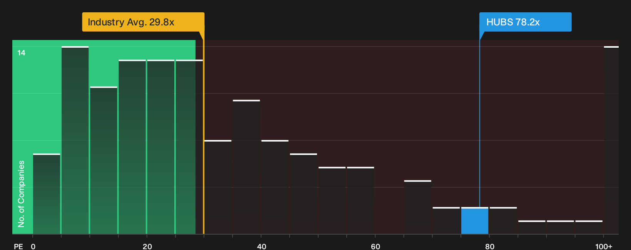Select the 45 to 50 PE bar
This screenshot has height=250, width=631.
coord(304,194)
